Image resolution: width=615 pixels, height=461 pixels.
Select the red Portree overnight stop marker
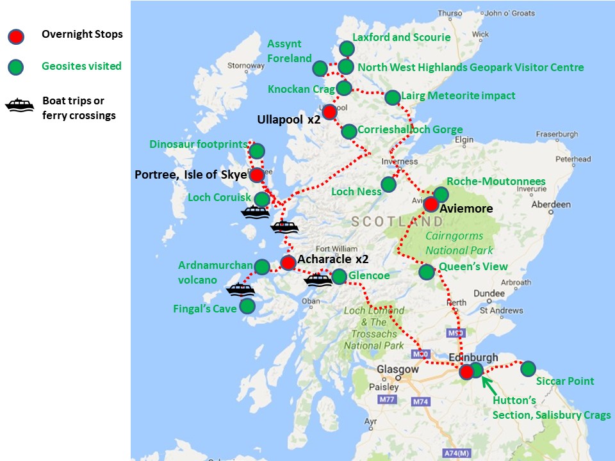tap(257, 174)
